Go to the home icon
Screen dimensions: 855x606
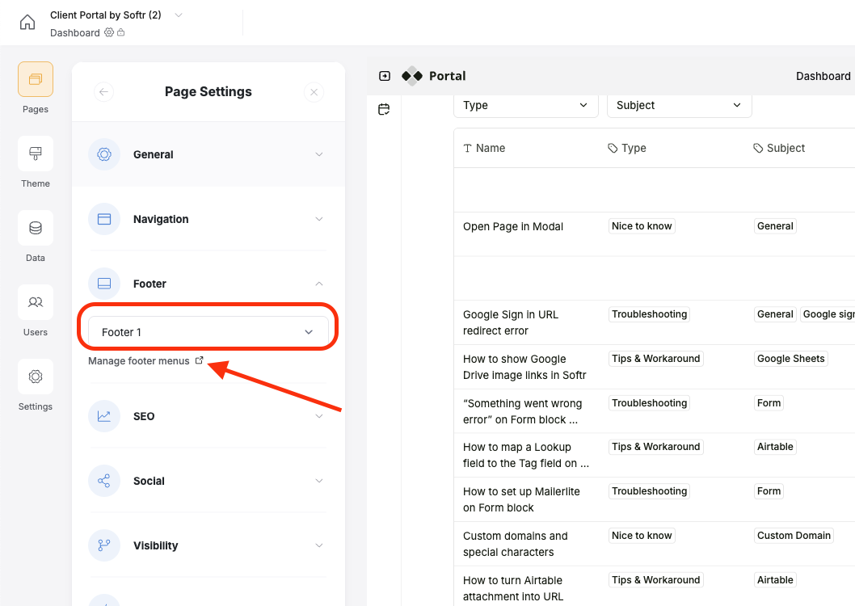27,23
